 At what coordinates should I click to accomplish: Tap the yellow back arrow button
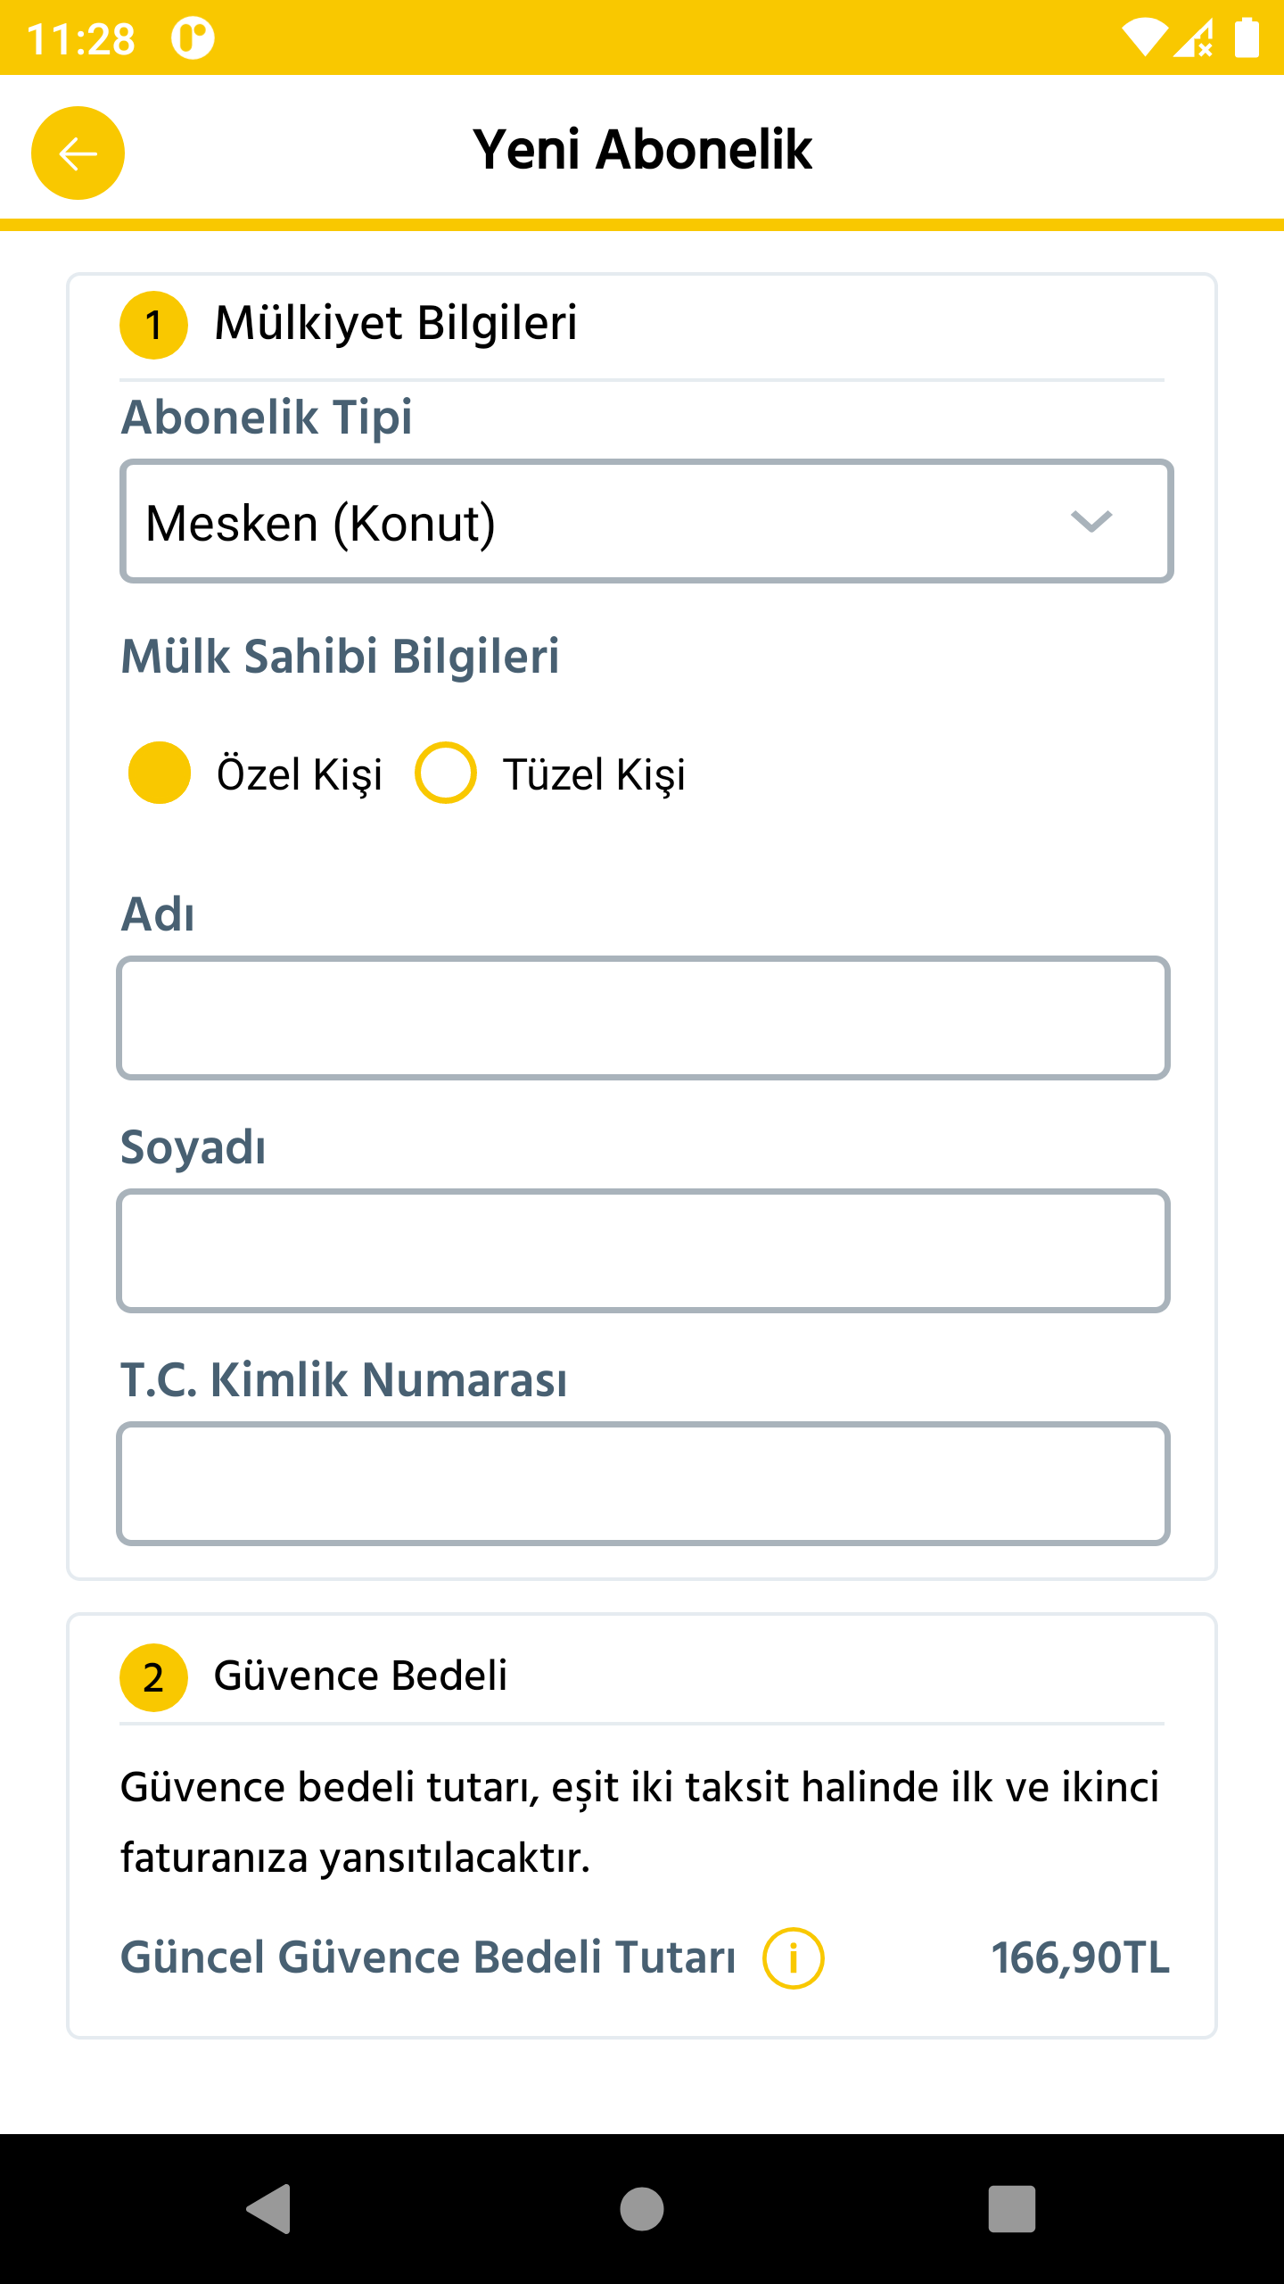click(78, 153)
